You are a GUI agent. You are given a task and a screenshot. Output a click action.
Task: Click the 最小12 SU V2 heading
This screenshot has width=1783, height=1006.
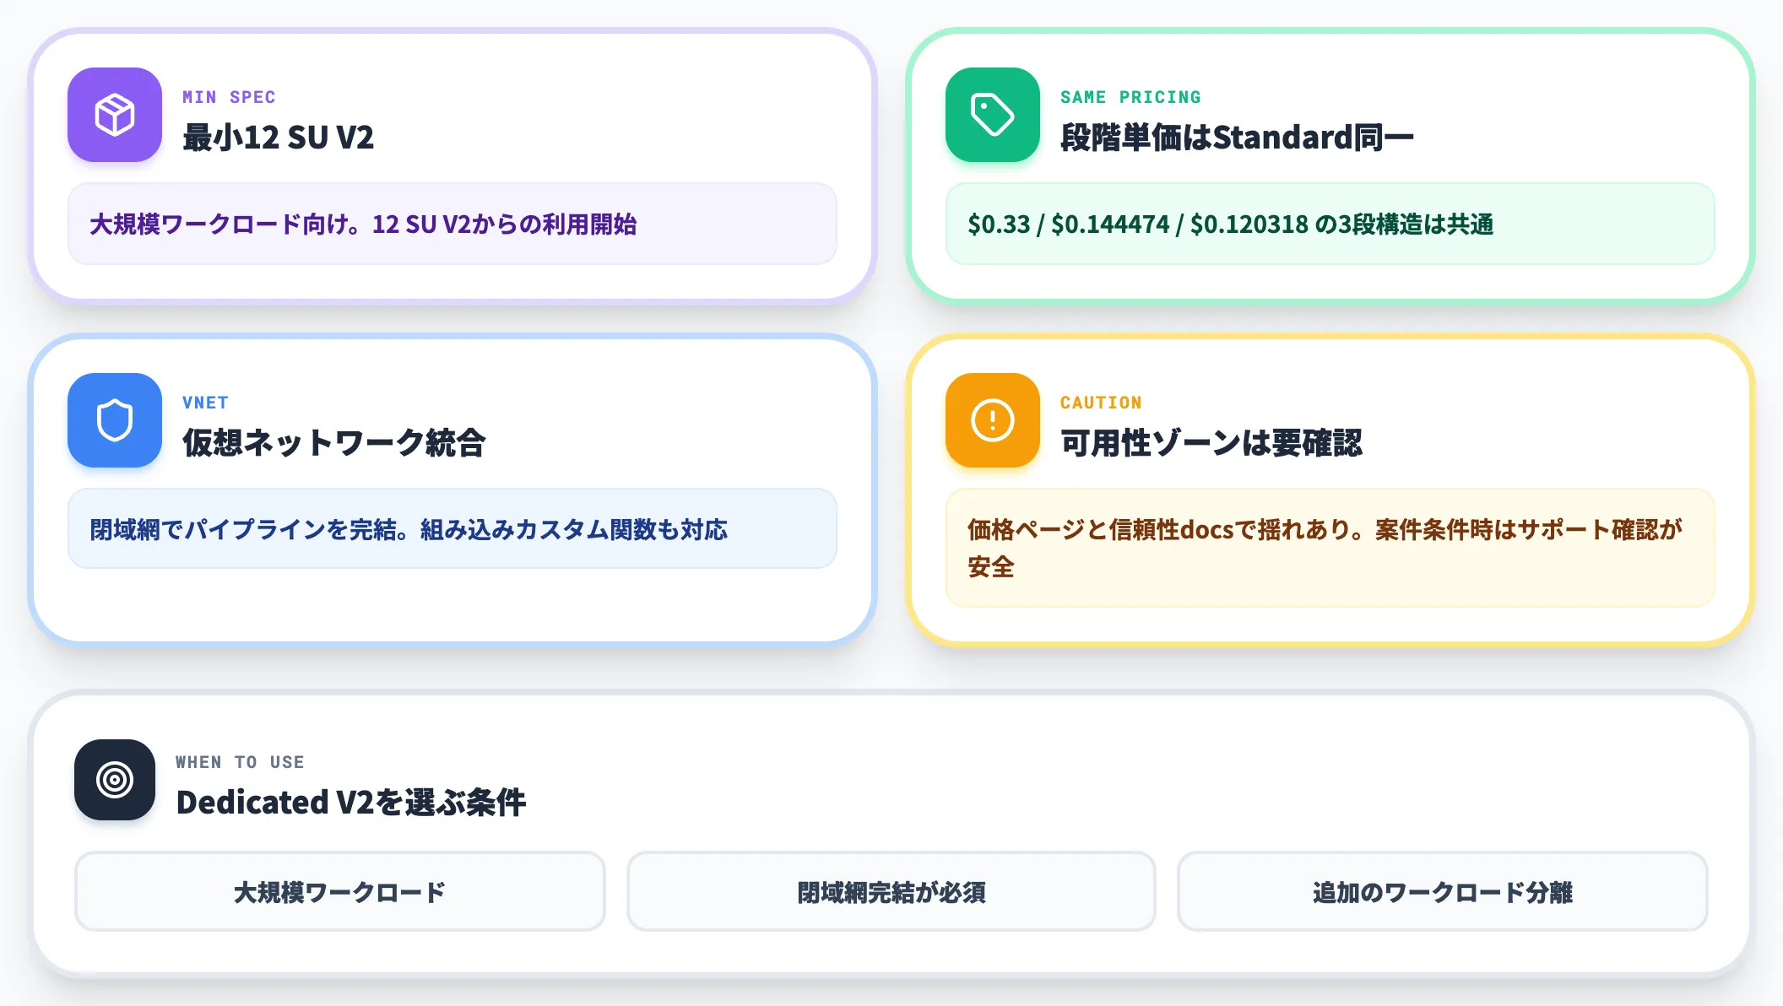point(279,138)
